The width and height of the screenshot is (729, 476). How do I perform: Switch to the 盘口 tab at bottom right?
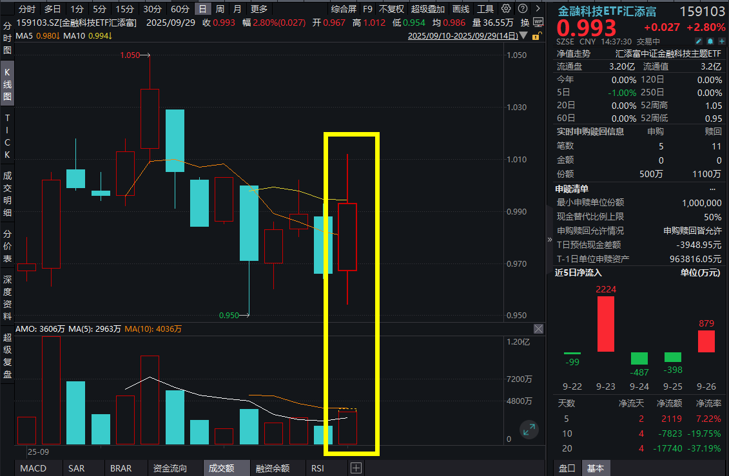[566, 468]
